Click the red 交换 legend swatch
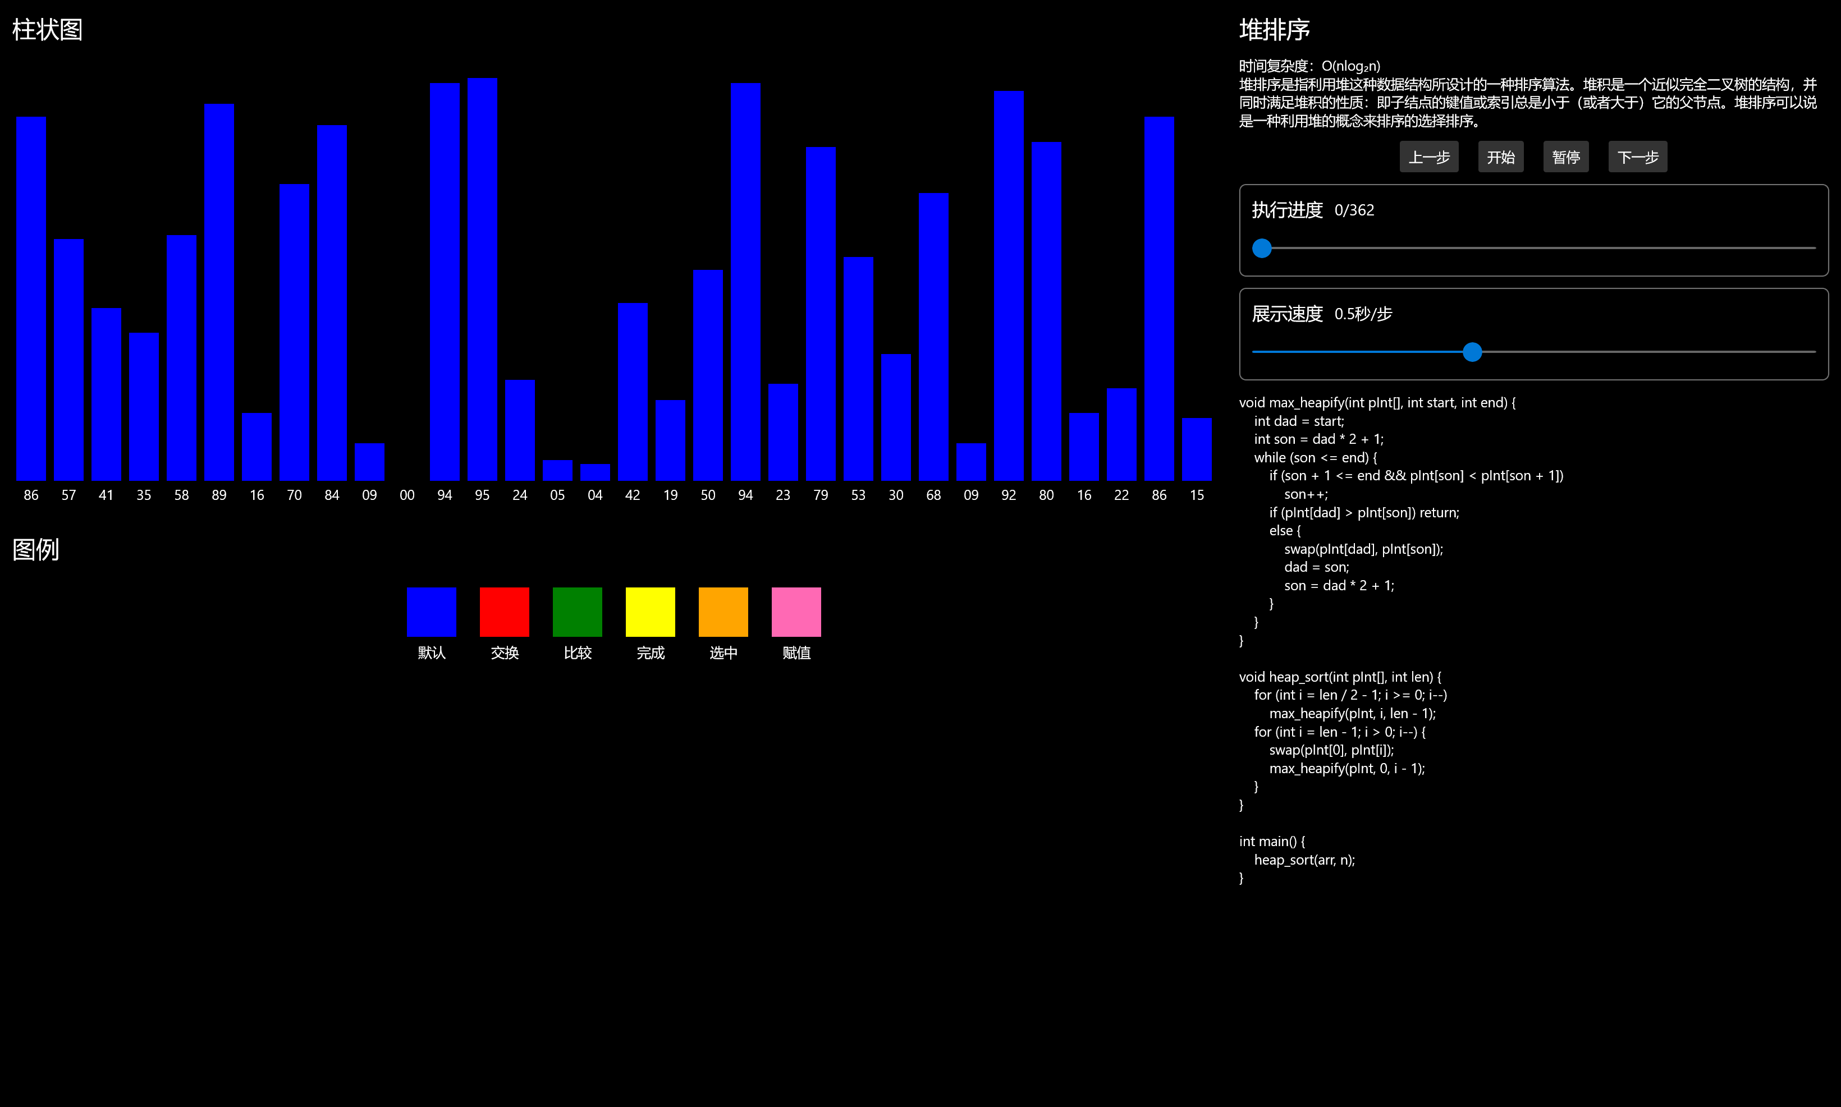Viewport: 1841px width, 1107px height. click(505, 612)
